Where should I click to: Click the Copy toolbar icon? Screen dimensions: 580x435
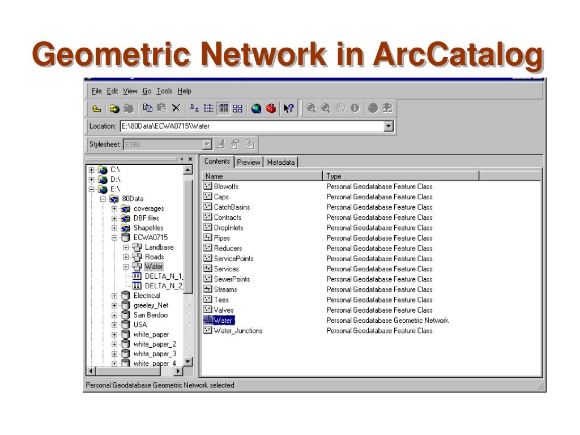pos(148,108)
